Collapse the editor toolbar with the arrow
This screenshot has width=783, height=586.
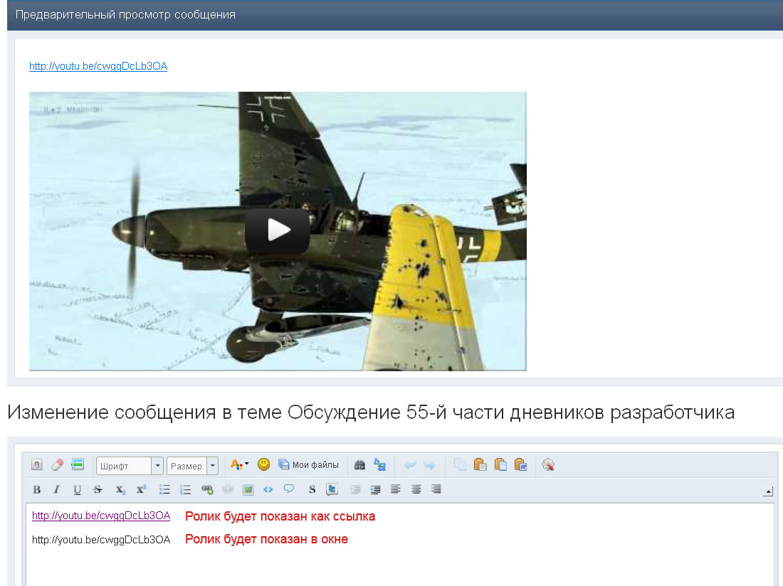pyautogui.click(x=768, y=491)
